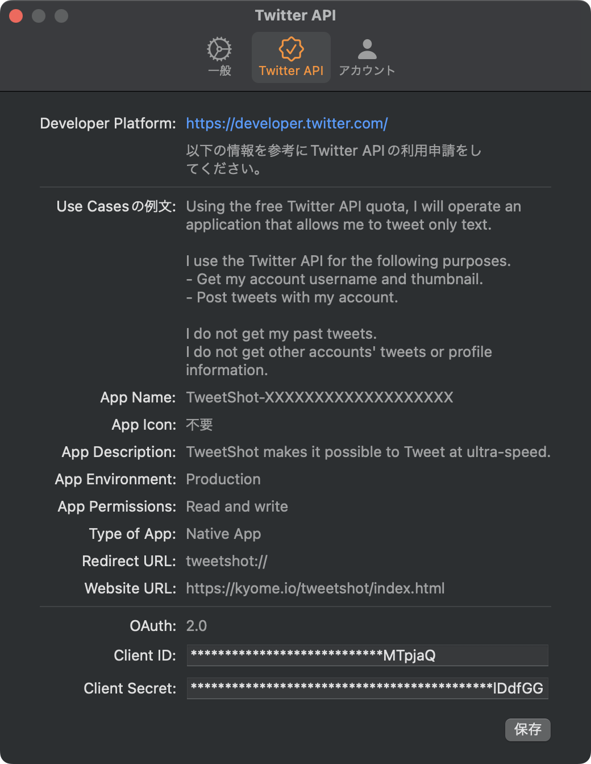The width and height of the screenshot is (591, 764).
Task: Switch to the アカウント tab label
Action: (367, 70)
